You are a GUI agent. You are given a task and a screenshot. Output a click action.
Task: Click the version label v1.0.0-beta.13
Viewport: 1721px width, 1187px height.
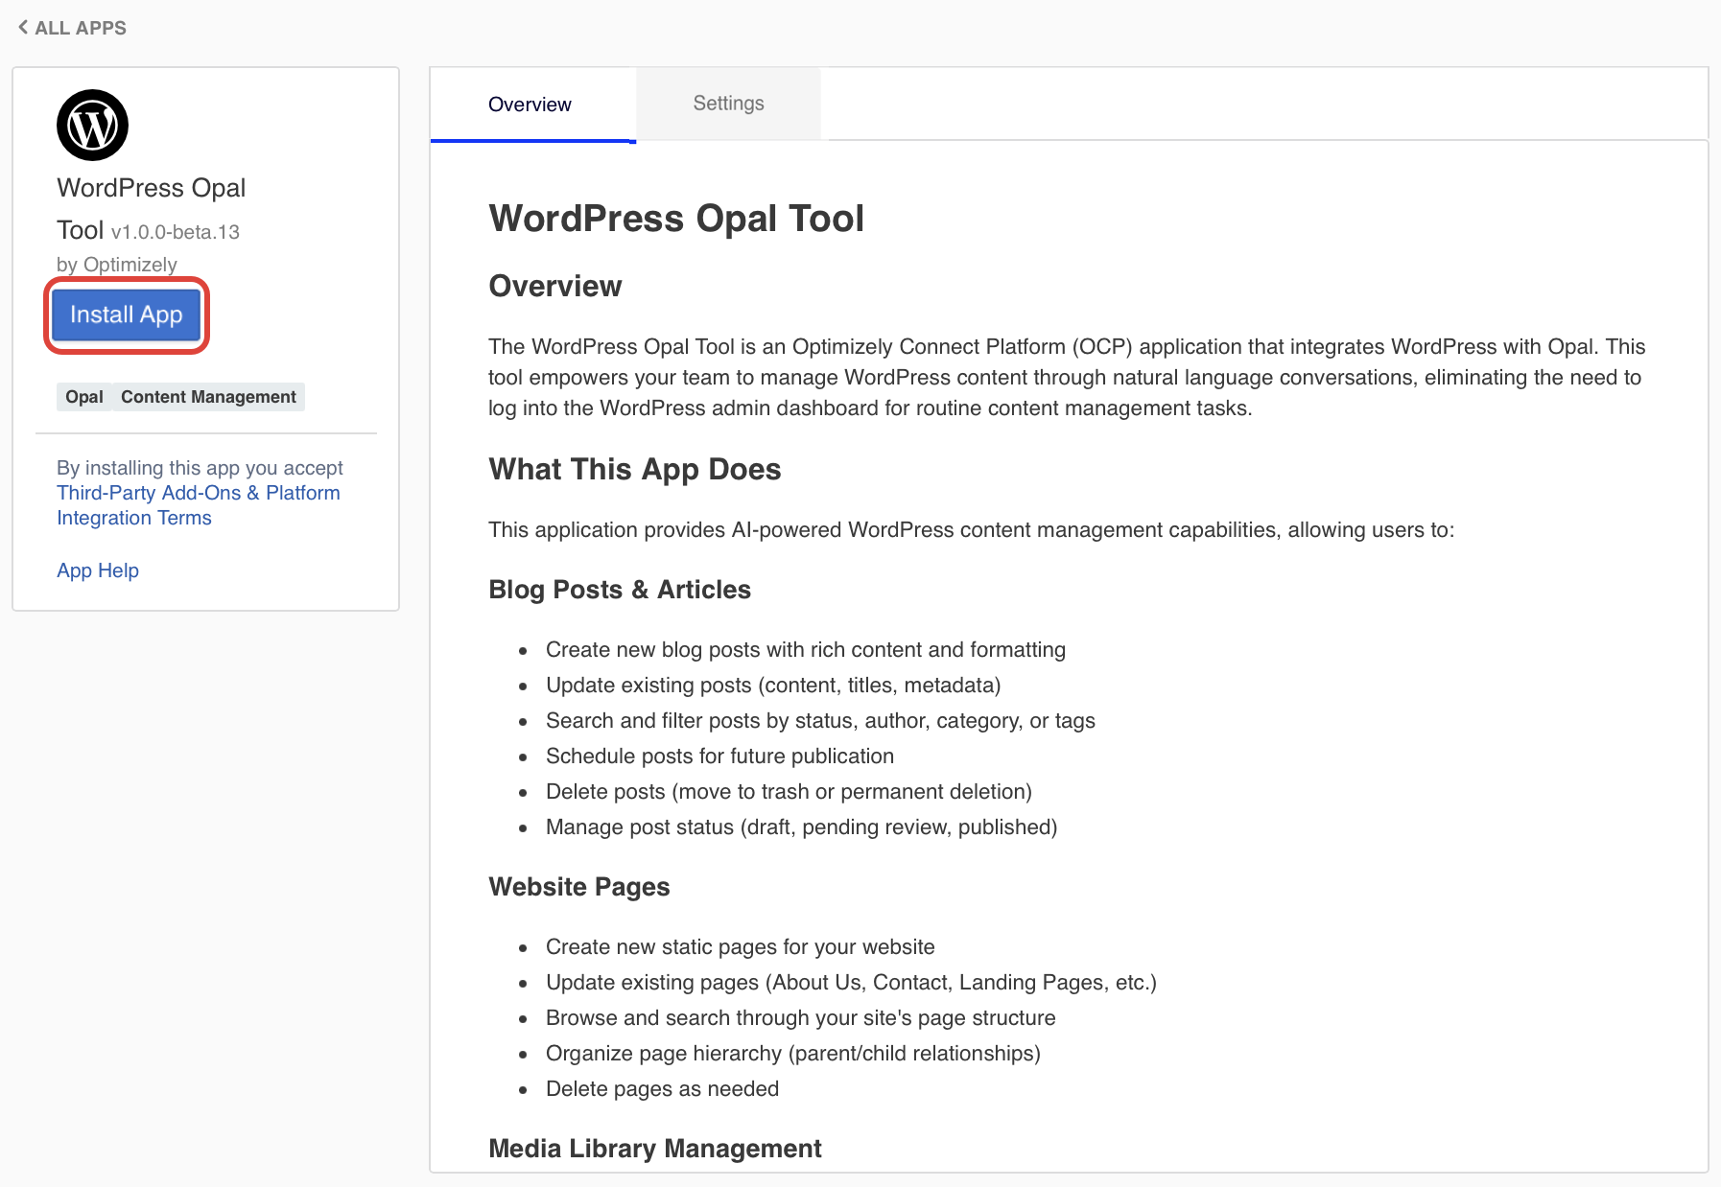coord(176,232)
